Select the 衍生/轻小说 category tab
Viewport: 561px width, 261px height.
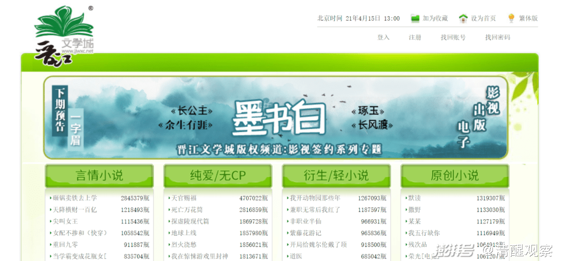(336, 175)
